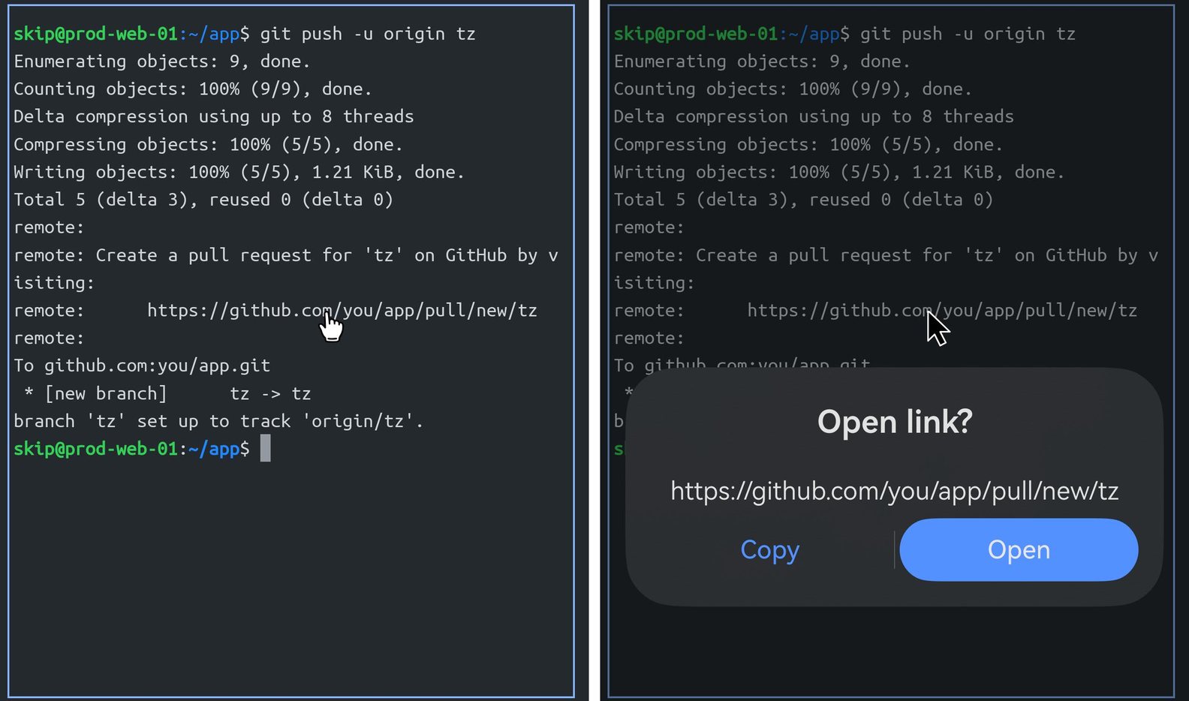Click 'git push -u origin tz' in right terminal
This screenshot has height=701, width=1189.
point(968,34)
